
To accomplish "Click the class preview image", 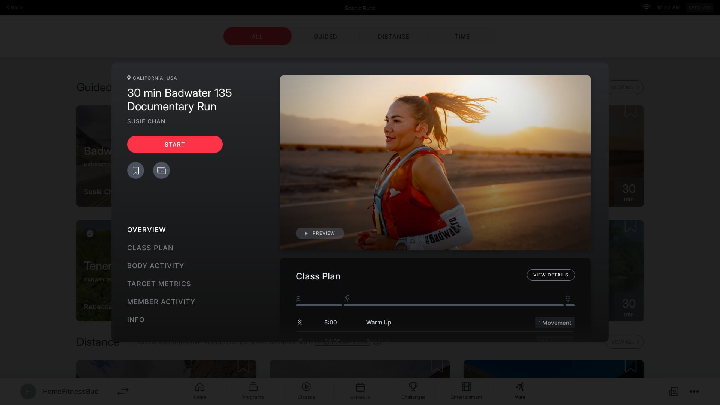I will point(435,163).
